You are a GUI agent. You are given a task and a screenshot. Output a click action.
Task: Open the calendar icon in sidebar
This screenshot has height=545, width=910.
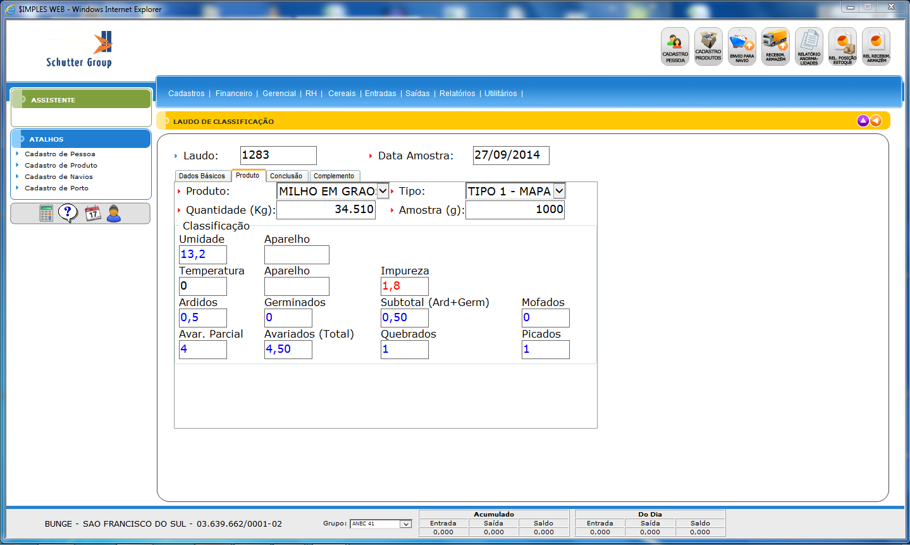pyautogui.click(x=93, y=214)
